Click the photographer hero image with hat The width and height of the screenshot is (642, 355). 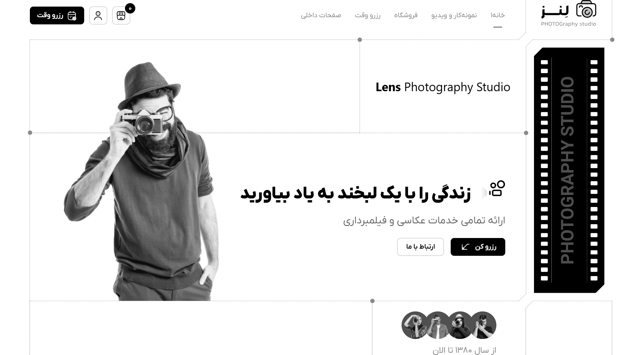(141, 181)
